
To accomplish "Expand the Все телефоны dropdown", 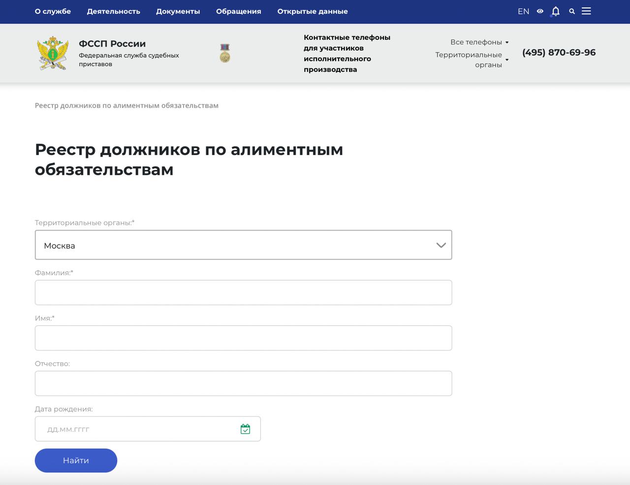I will click(479, 42).
